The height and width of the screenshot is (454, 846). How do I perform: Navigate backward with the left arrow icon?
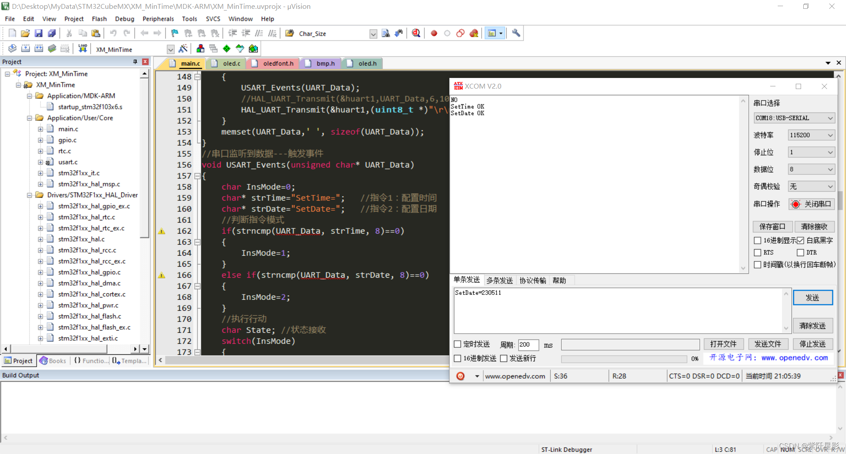[144, 33]
